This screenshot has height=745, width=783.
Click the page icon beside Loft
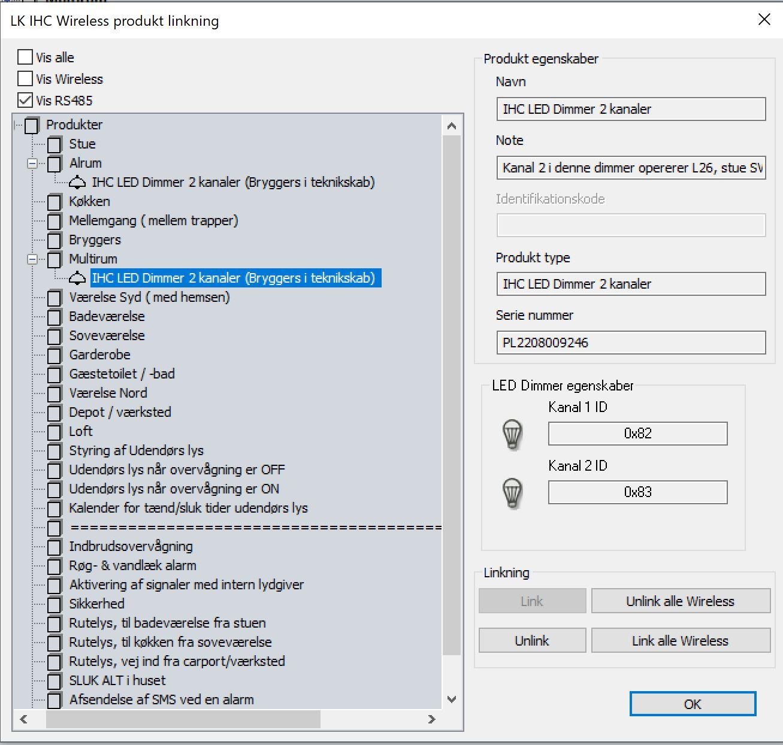55,432
